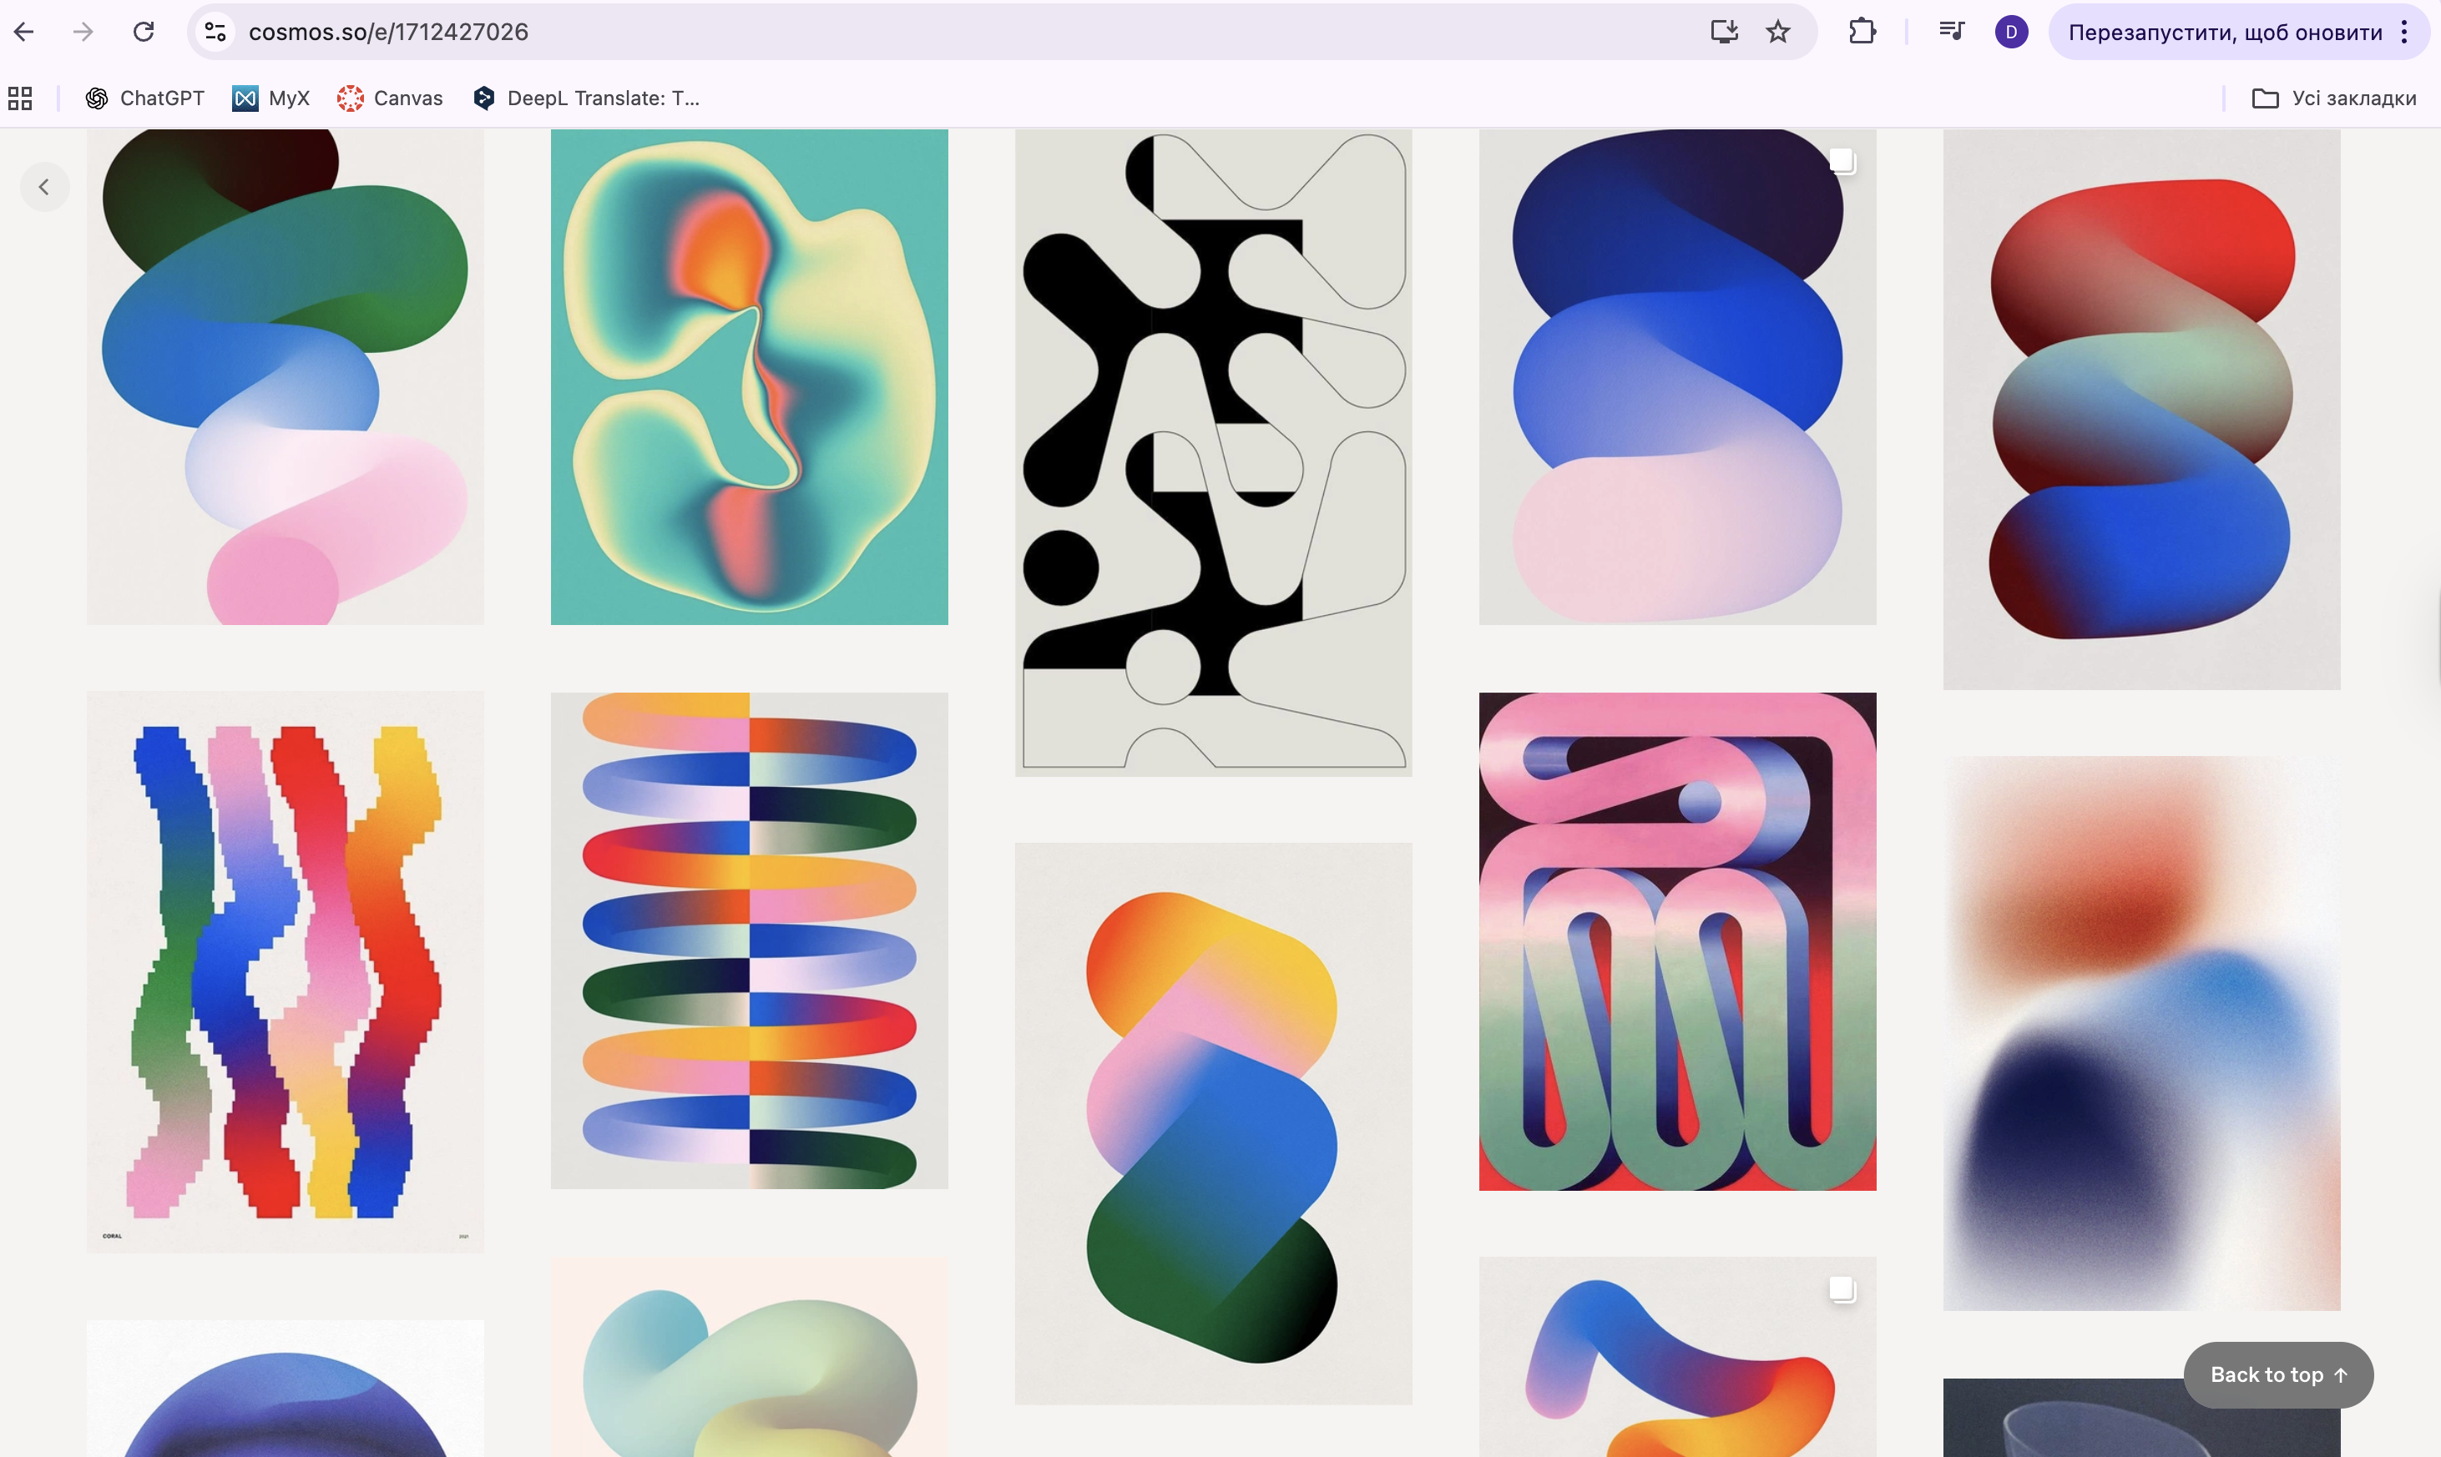This screenshot has height=1457, width=2441.
Task: Open the Усі закладки bookmarks folder
Action: coord(2333,98)
